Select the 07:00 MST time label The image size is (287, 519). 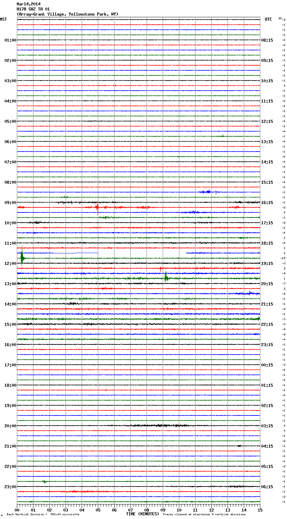pyautogui.click(x=10, y=162)
